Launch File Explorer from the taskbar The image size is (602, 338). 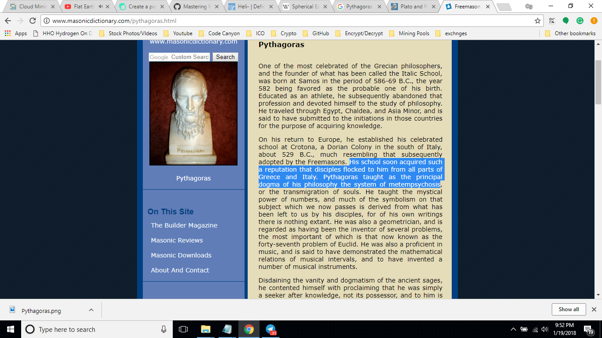(205, 329)
